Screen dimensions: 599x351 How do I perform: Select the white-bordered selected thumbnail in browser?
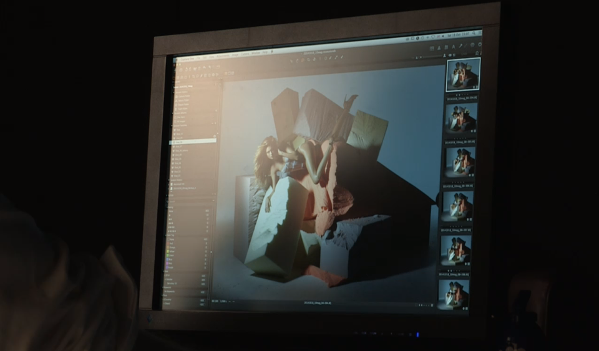click(463, 75)
